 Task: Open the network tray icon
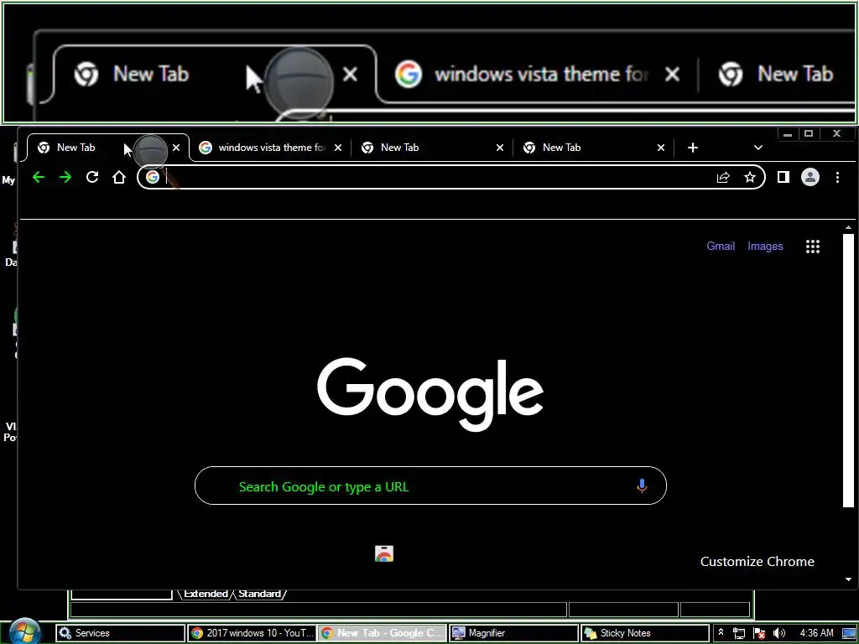coord(739,633)
